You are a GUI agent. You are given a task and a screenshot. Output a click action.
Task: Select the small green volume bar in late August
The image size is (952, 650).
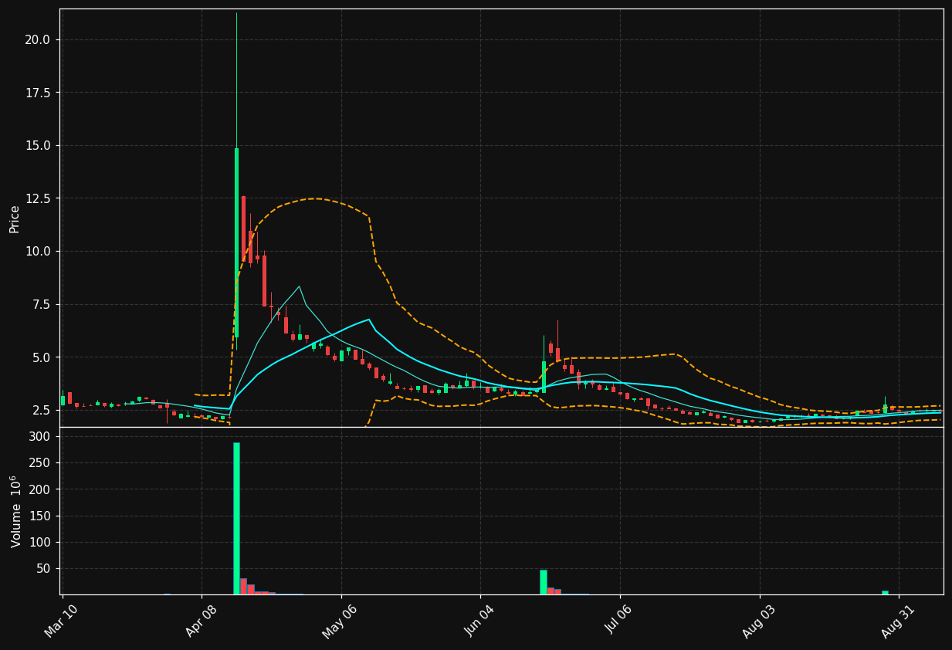pos(885,593)
